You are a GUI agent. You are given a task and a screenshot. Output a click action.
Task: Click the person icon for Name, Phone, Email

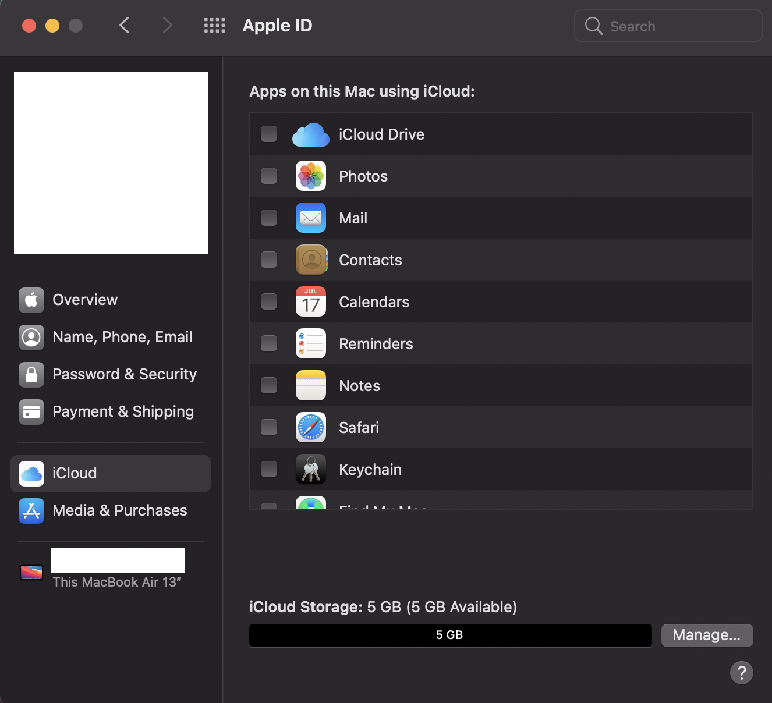coord(31,338)
